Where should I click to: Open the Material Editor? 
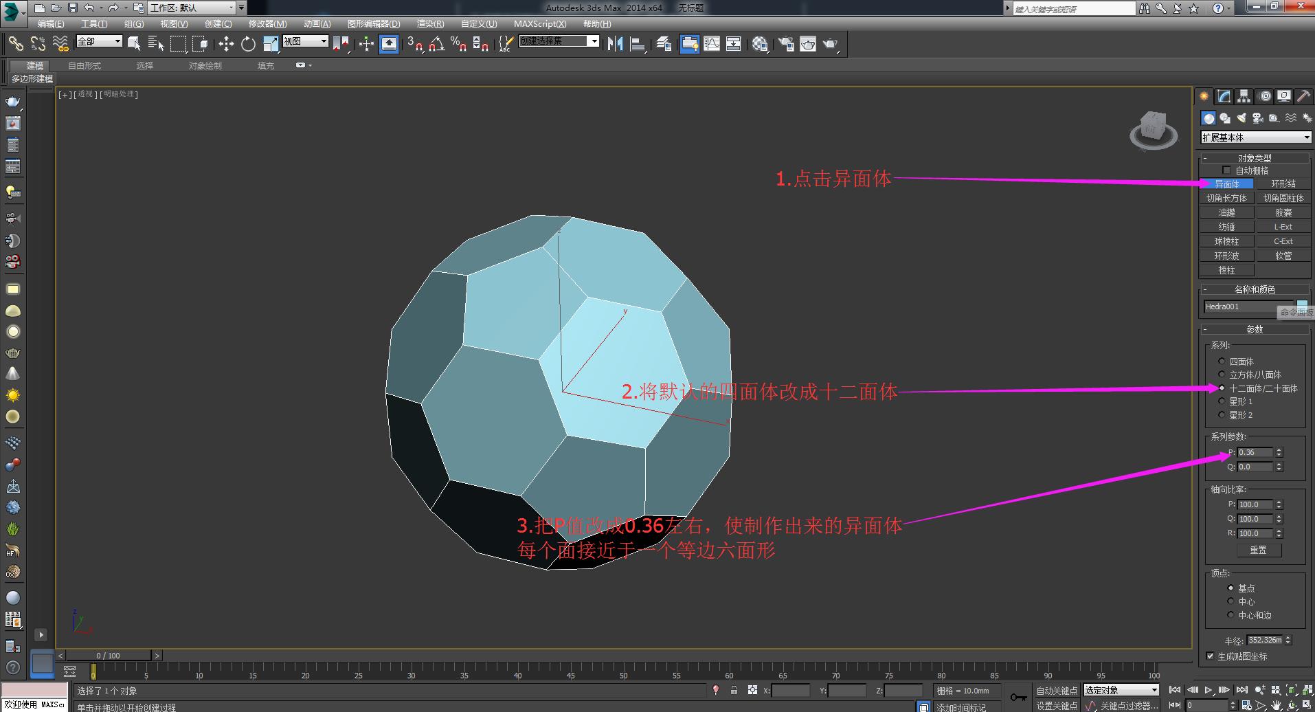point(759,44)
